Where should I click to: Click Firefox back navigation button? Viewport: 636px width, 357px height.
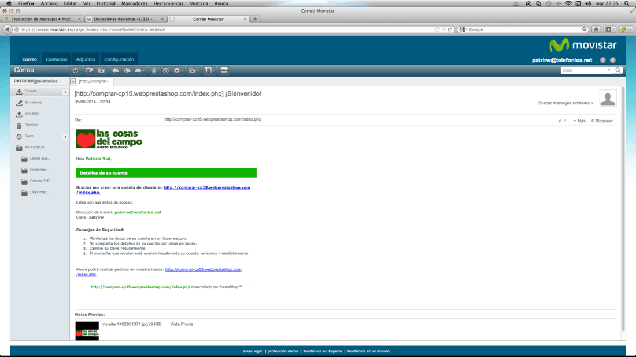coord(7,29)
